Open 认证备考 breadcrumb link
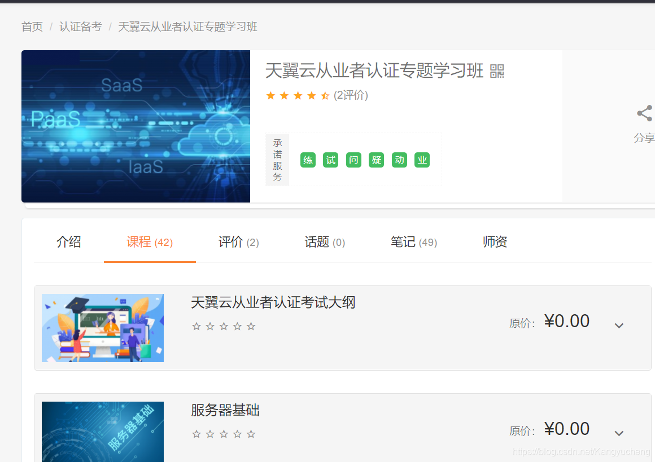The image size is (655, 462). (81, 27)
